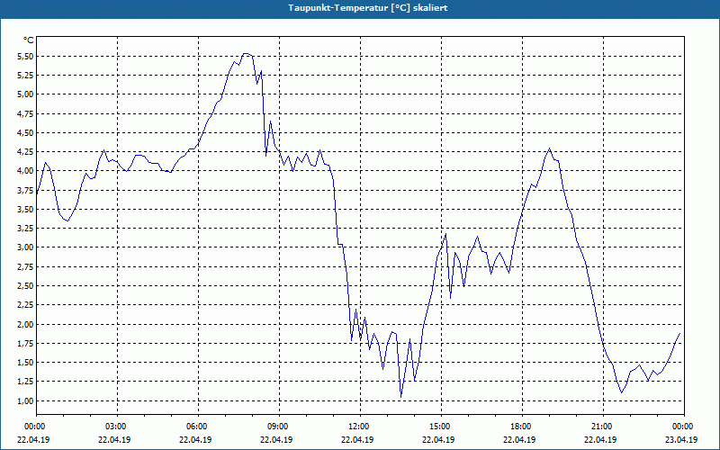Click the 4,75 y-axis label
The width and height of the screenshot is (720, 450).
coord(25,113)
